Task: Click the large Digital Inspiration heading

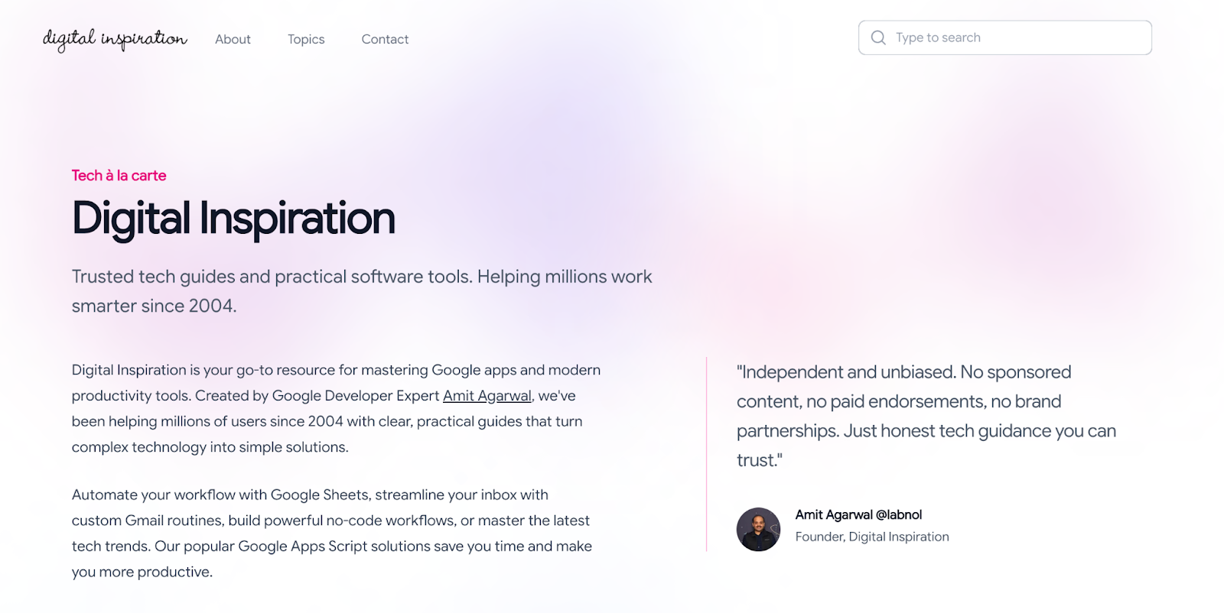Action: point(233,219)
